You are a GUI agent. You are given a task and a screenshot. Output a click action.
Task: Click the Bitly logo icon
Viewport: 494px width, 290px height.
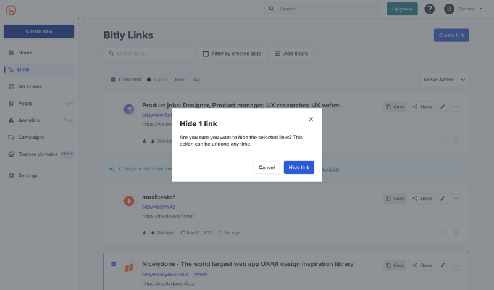click(x=11, y=10)
